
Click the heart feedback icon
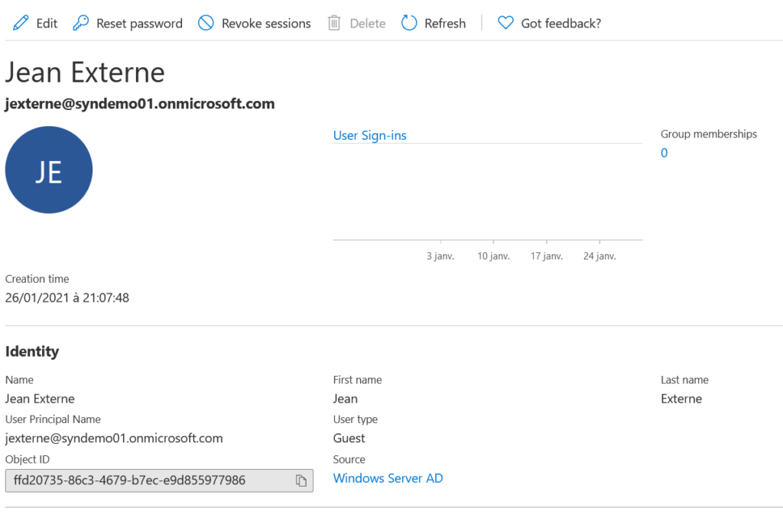point(505,23)
